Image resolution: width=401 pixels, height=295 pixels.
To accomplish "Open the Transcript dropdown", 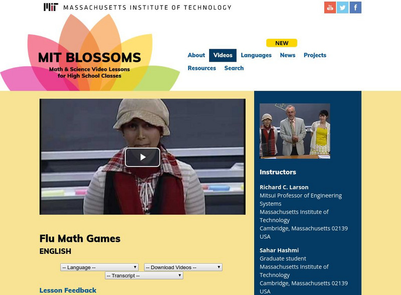I will 144,275.
